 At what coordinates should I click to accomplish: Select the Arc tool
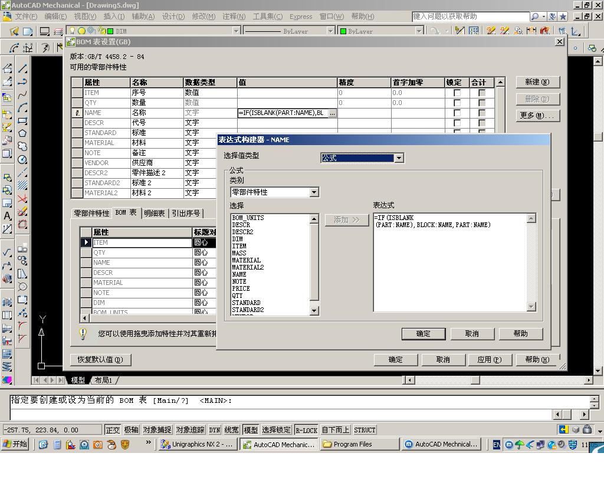click(x=23, y=108)
